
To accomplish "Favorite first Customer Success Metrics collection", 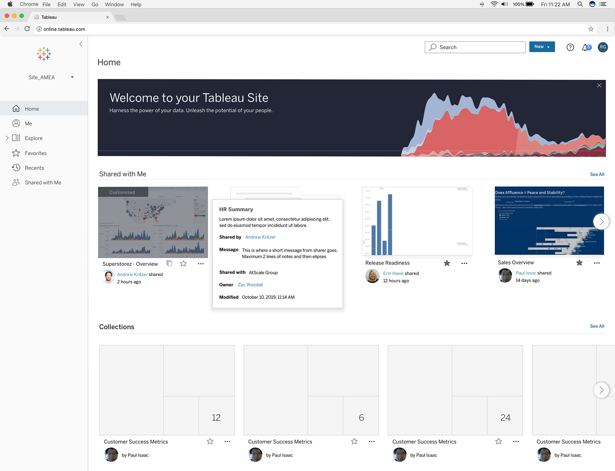I will click(210, 442).
